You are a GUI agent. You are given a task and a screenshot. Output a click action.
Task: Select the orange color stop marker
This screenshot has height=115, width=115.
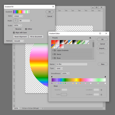click(80, 83)
